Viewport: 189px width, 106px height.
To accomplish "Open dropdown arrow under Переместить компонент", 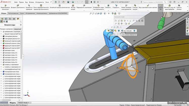I will [84, 11].
